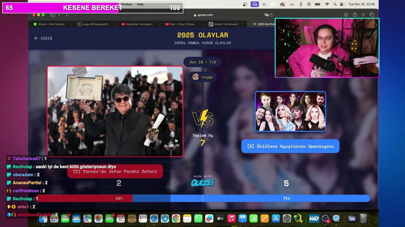The height and width of the screenshot is (227, 405).
Task: Show Safari tab overview icon
Action: click(x=372, y=15)
